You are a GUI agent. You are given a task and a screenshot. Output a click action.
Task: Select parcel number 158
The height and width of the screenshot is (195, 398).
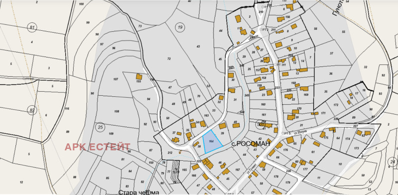point(264,78)
